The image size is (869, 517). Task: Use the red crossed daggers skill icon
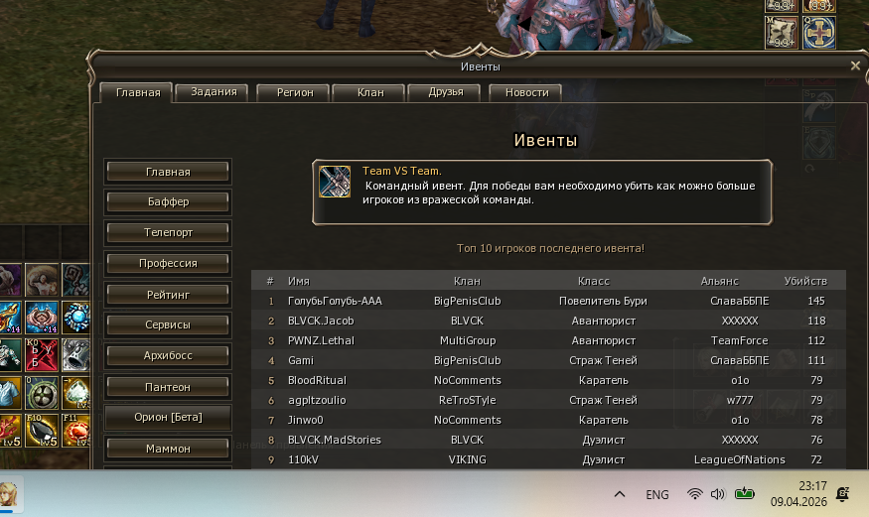[x=42, y=355]
